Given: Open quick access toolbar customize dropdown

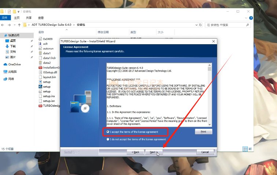Looking at the screenshot, I should click(18, 12).
